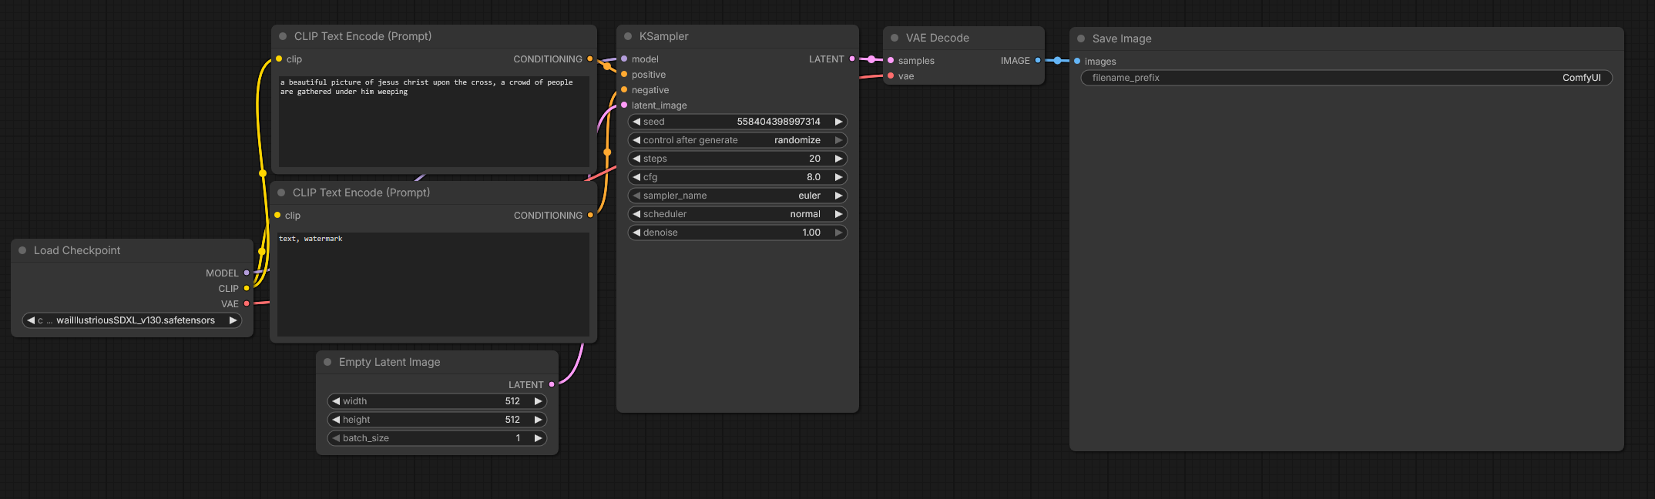This screenshot has height=499, width=1655.
Task: Click the positive input socket on KSampler
Action: pyautogui.click(x=624, y=74)
